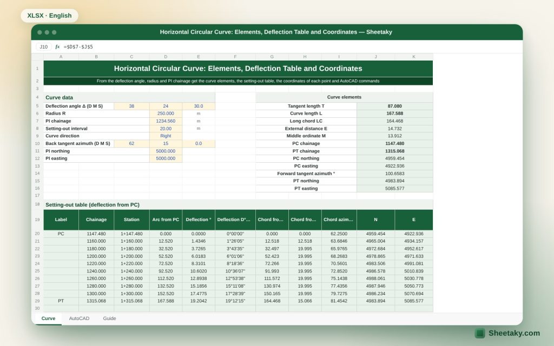The width and height of the screenshot is (554, 346).
Task: Select column A header
Action: pyautogui.click(x=61, y=56)
